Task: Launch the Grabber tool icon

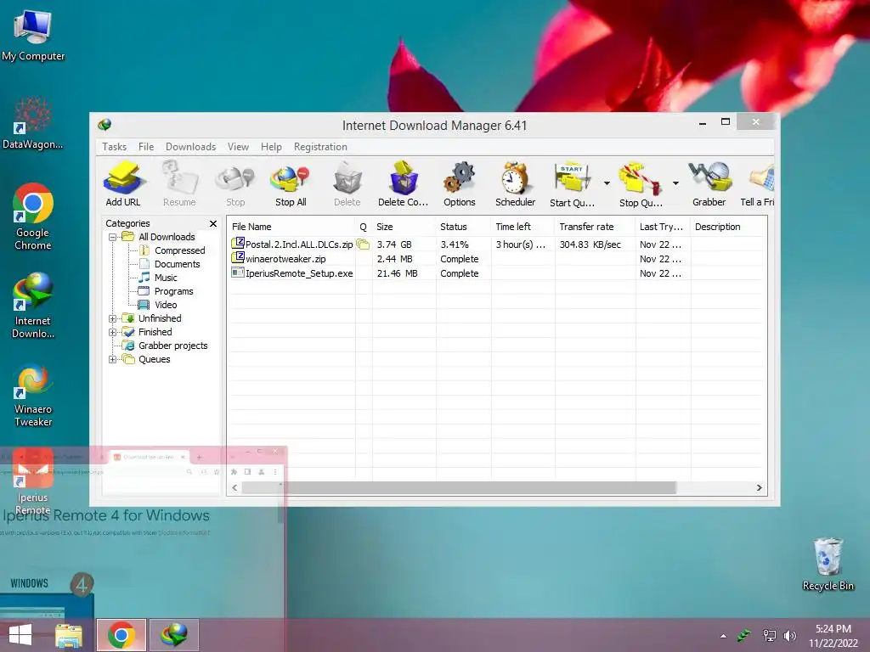Action: tap(709, 184)
